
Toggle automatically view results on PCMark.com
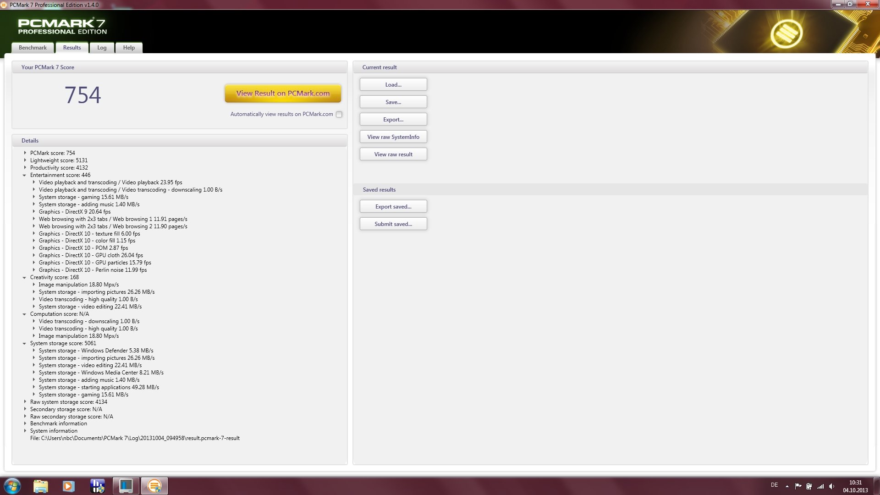tap(339, 115)
